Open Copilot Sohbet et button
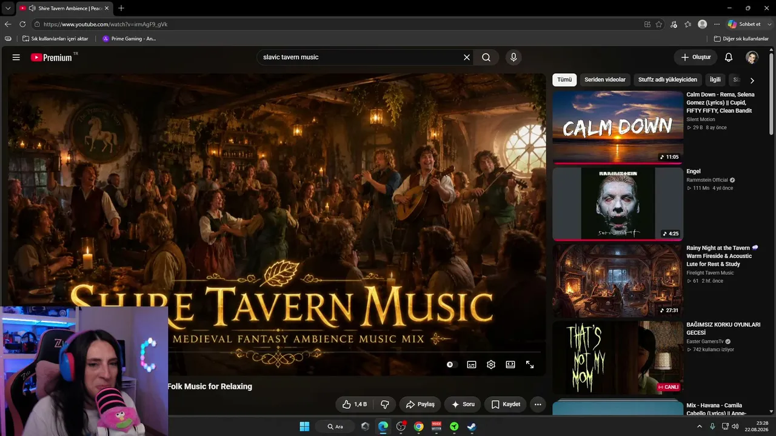This screenshot has height=436, width=776. click(x=744, y=24)
